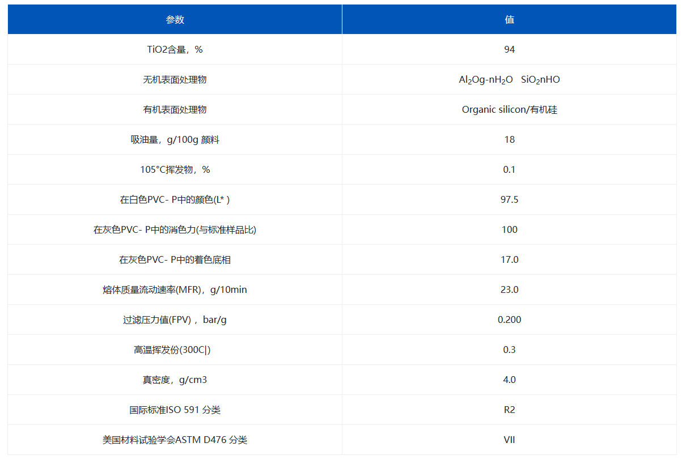Click the 17.0 value cell
Image resolution: width=682 pixels, height=460 pixels.
(x=509, y=259)
